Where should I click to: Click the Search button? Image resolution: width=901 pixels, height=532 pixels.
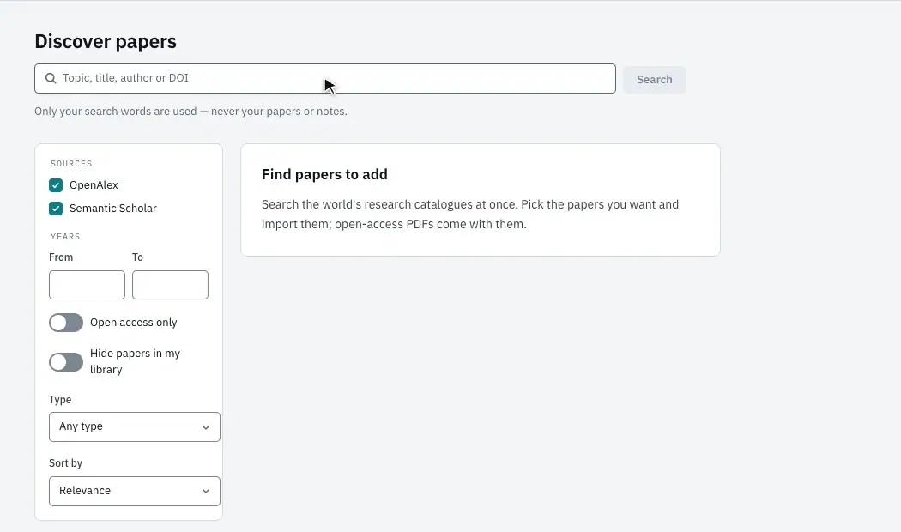tap(655, 80)
